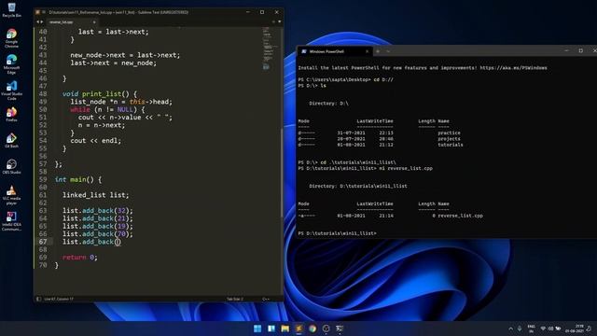Viewport: 597px width, 336px height.
Task: Open OBS Studio from the taskbar
Action: coord(326,329)
